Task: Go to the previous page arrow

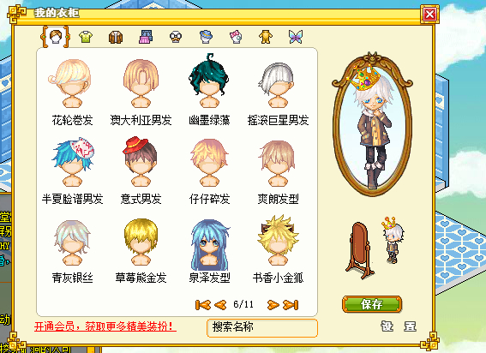Action: 220,305
